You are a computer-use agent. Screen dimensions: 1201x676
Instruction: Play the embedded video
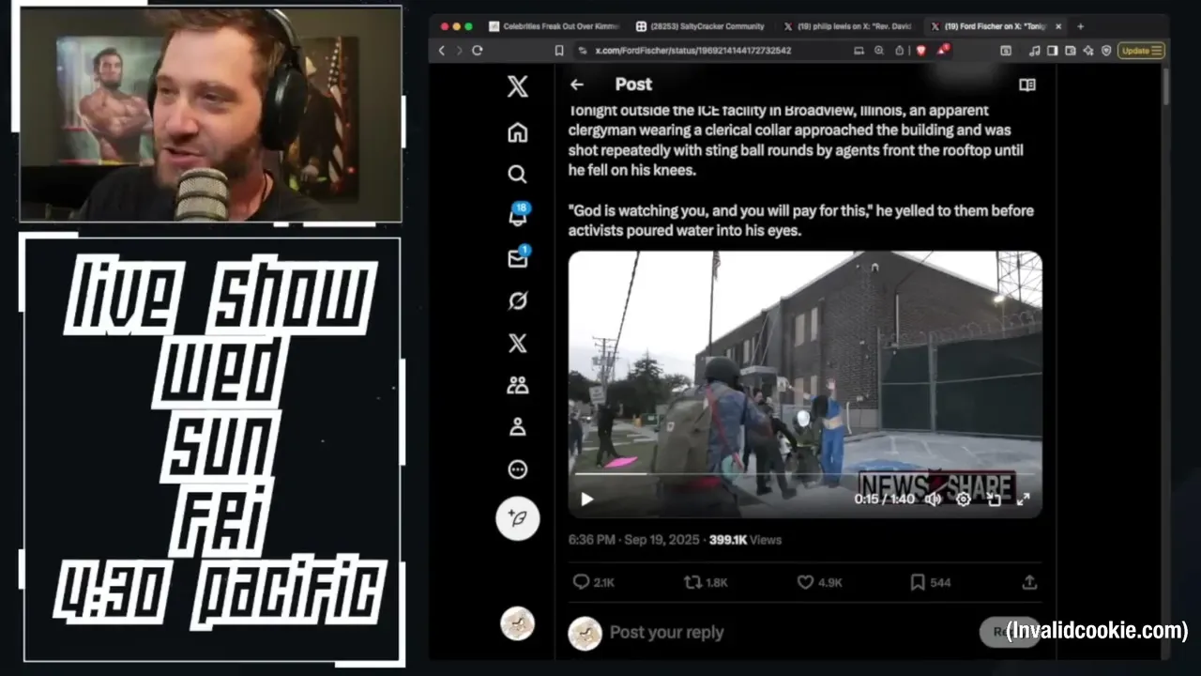[586, 499]
